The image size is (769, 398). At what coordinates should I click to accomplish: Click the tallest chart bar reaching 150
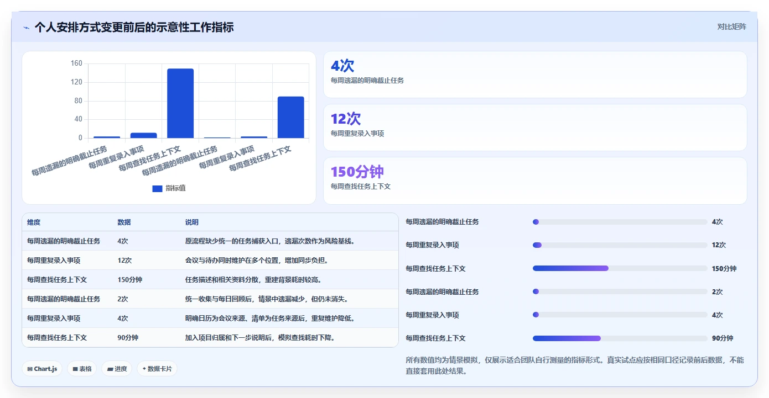coord(180,103)
